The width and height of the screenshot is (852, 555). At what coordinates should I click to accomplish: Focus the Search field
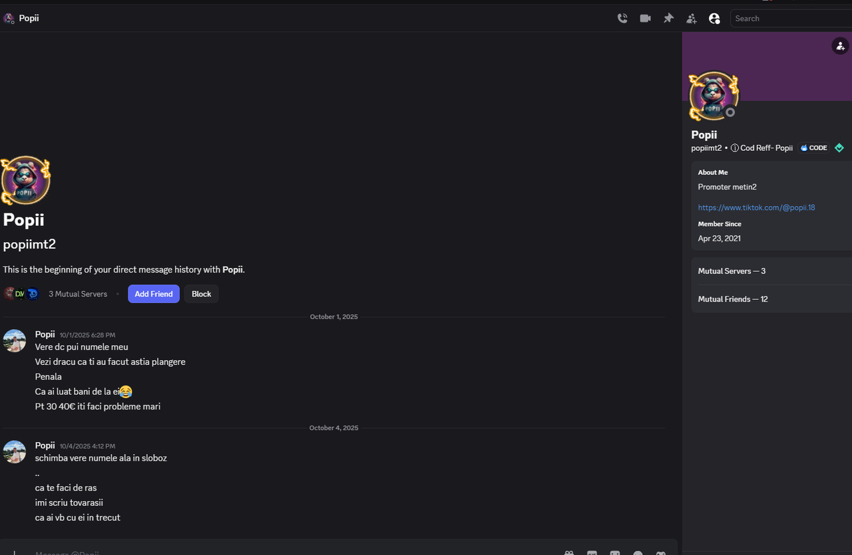(x=791, y=19)
